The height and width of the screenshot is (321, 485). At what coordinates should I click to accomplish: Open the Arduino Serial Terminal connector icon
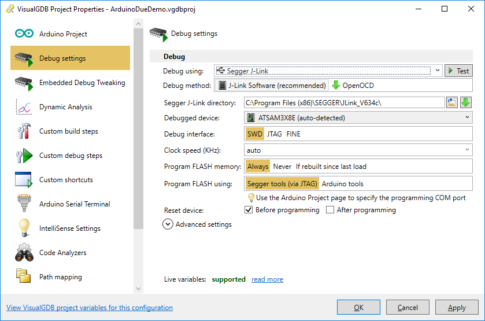[24, 204]
